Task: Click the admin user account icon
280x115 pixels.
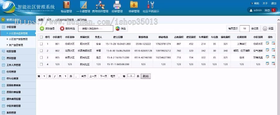Action: [251, 10]
